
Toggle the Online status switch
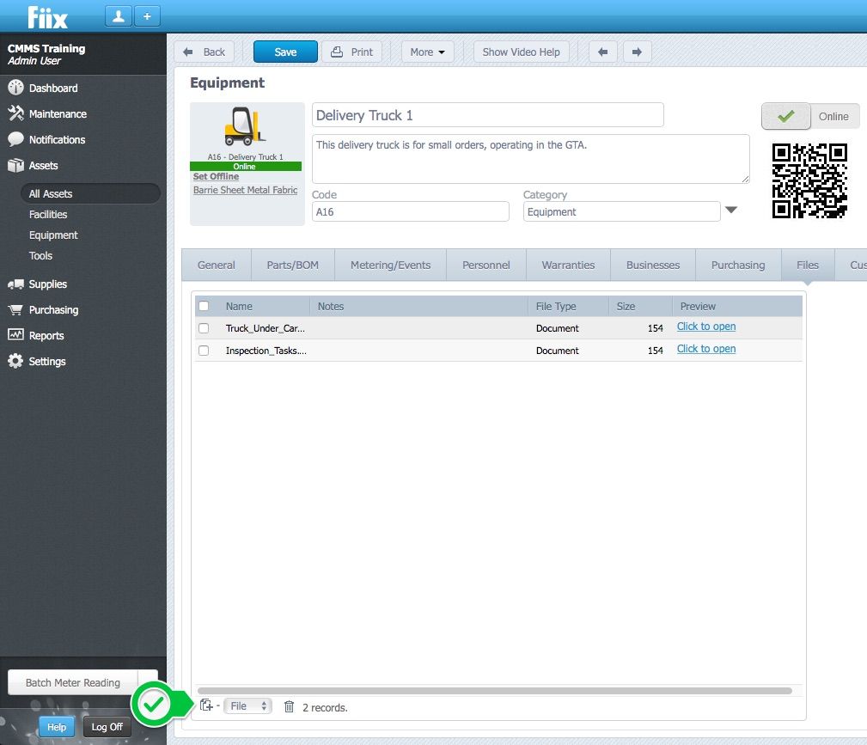(x=810, y=116)
